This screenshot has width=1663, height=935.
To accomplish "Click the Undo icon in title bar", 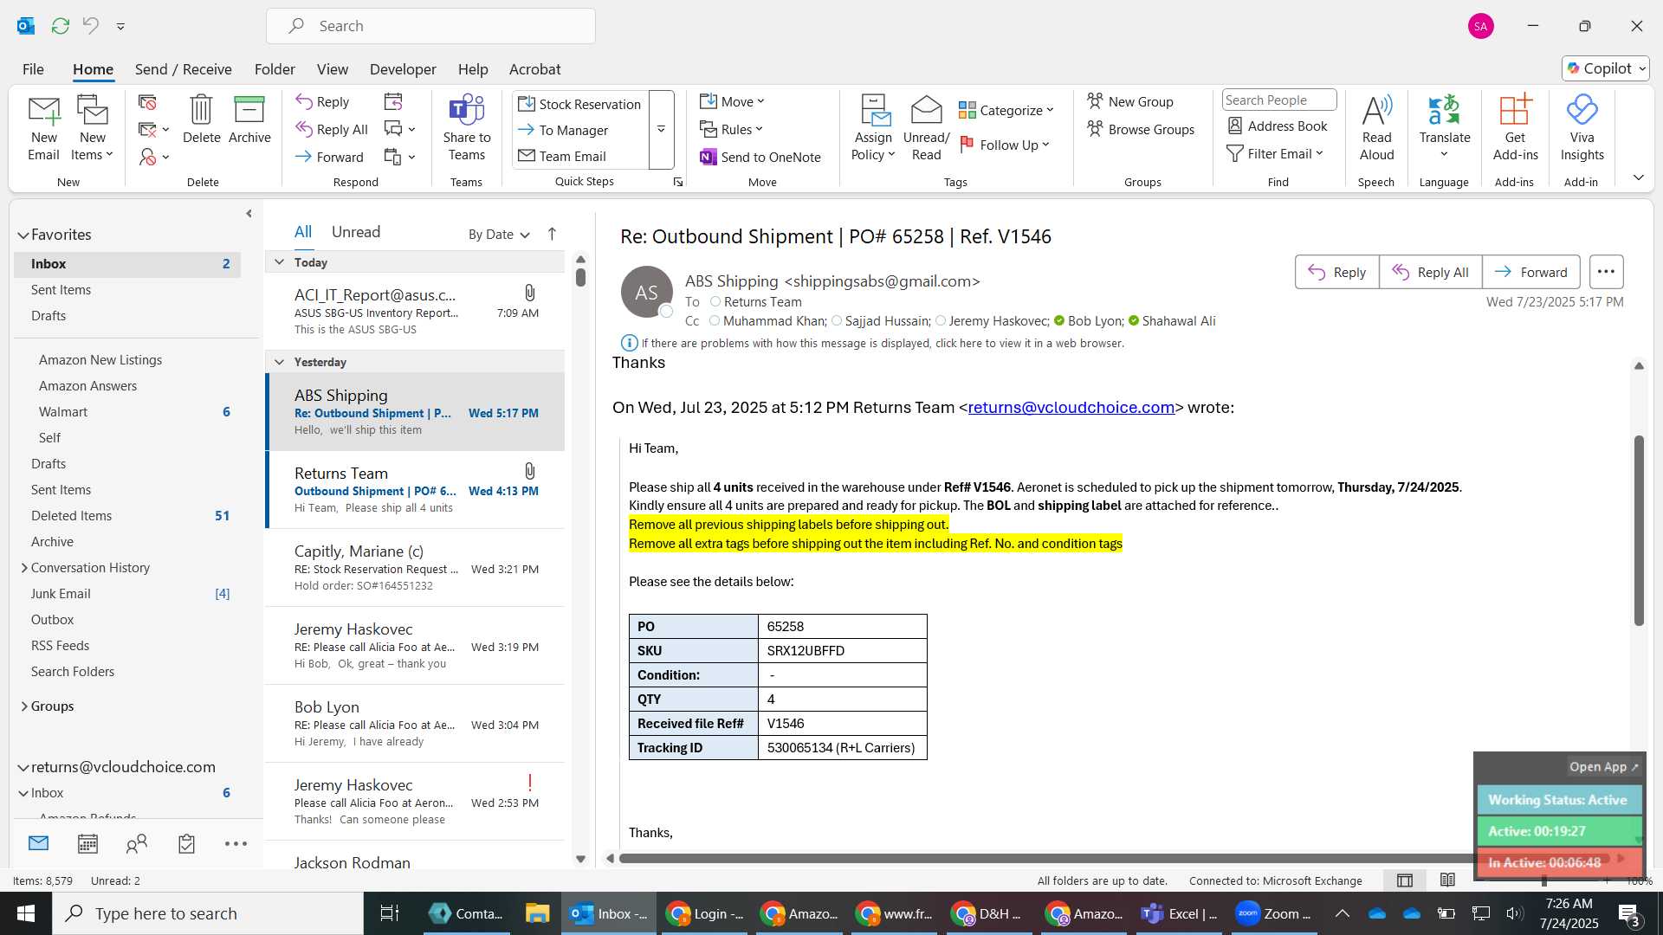I will [90, 26].
